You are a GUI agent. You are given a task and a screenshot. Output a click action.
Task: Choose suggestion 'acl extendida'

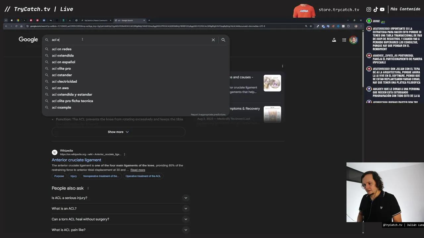tap(135, 56)
